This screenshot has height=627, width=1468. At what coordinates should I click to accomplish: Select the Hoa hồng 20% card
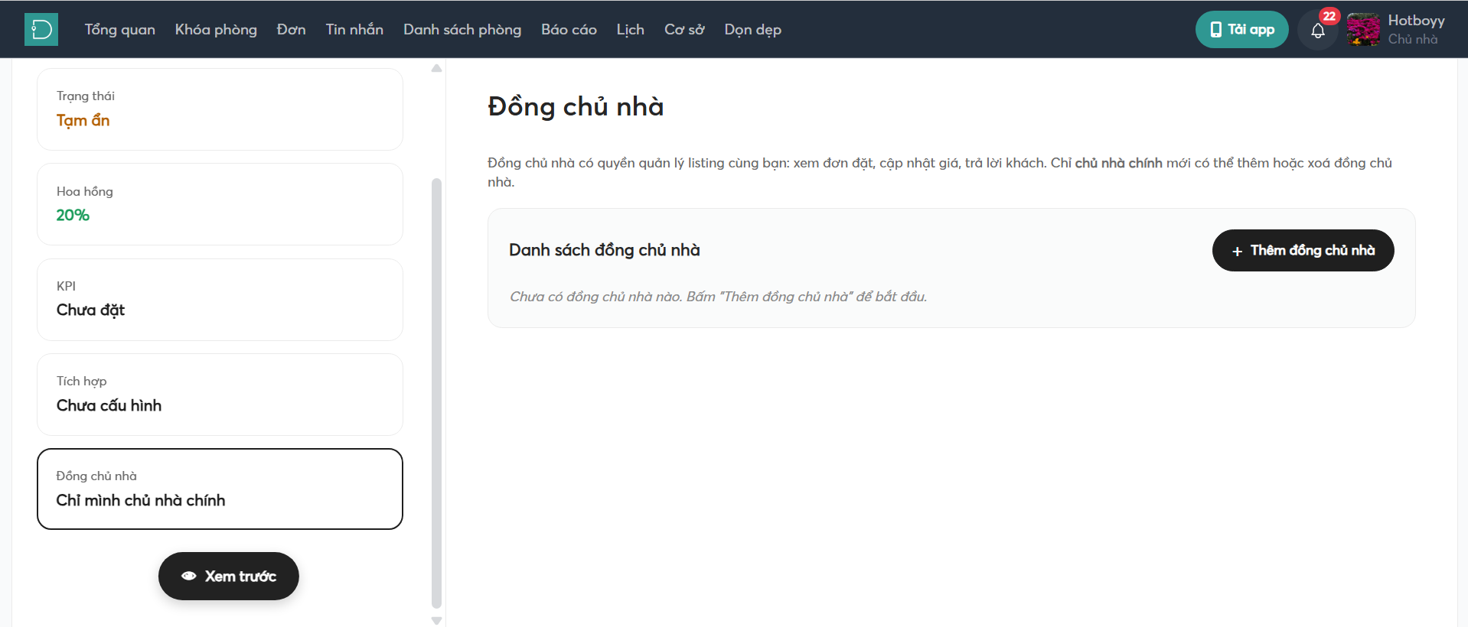click(220, 204)
